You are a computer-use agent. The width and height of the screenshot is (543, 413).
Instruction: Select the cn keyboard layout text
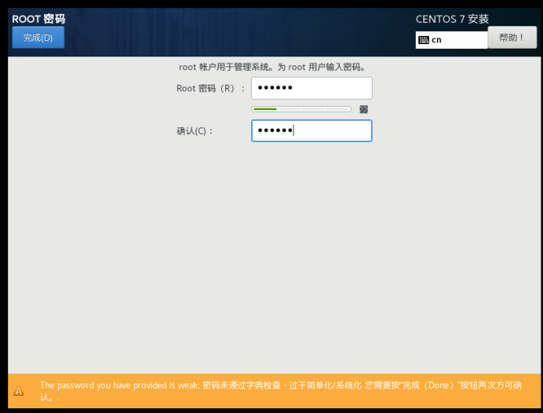click(436, 40)
